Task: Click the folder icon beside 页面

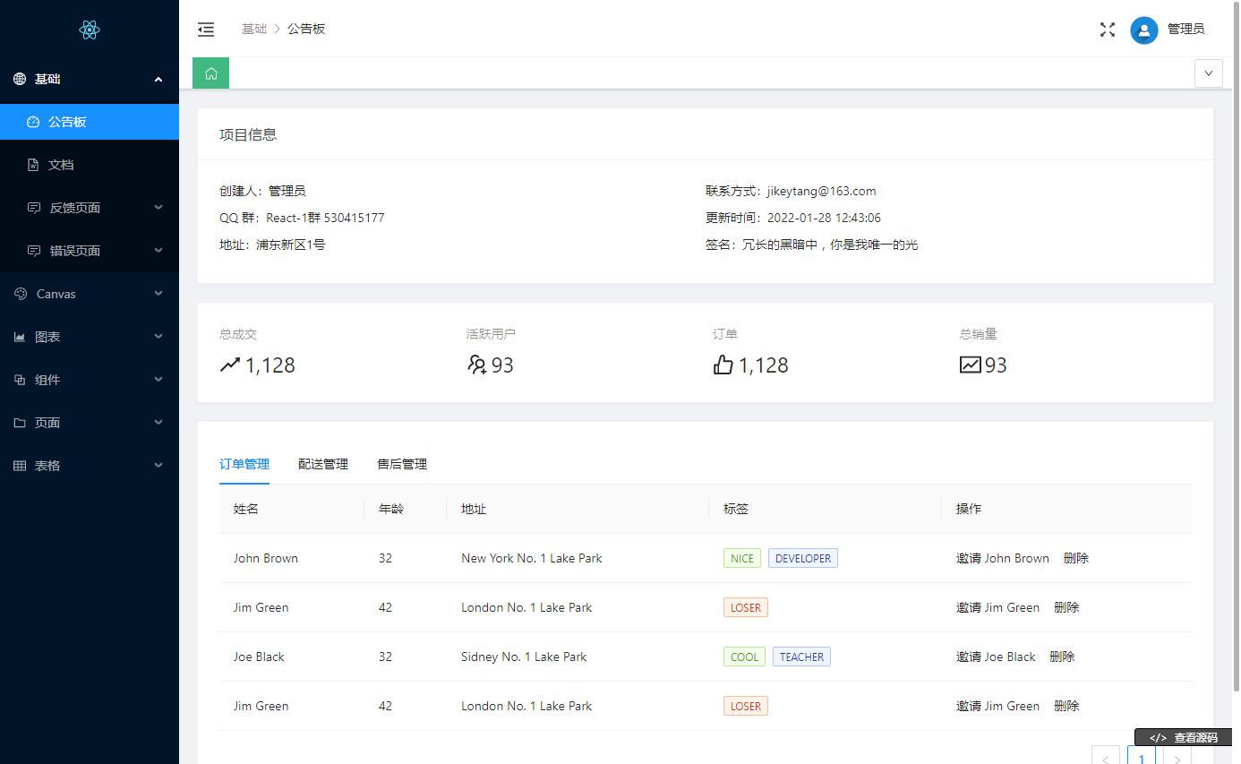Action: (20, 423)
